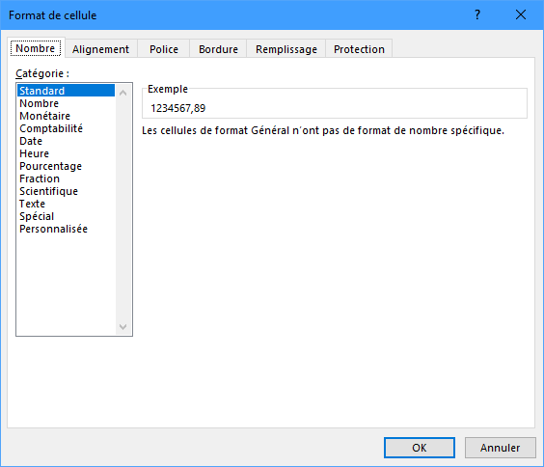Switch to the Alignement tab
Image resolution: width=544 pixels, height=467 pixels.
[x=100, y=49]
